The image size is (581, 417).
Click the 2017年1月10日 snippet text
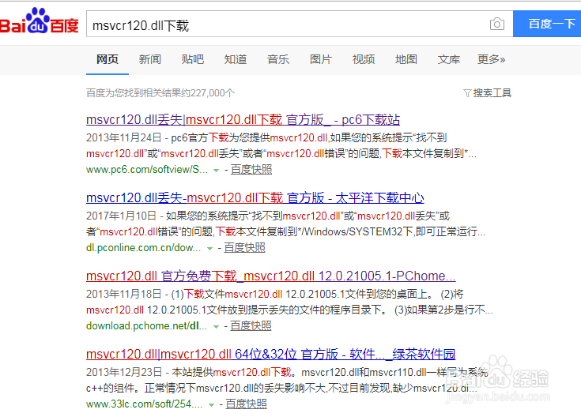coord(121,216)
